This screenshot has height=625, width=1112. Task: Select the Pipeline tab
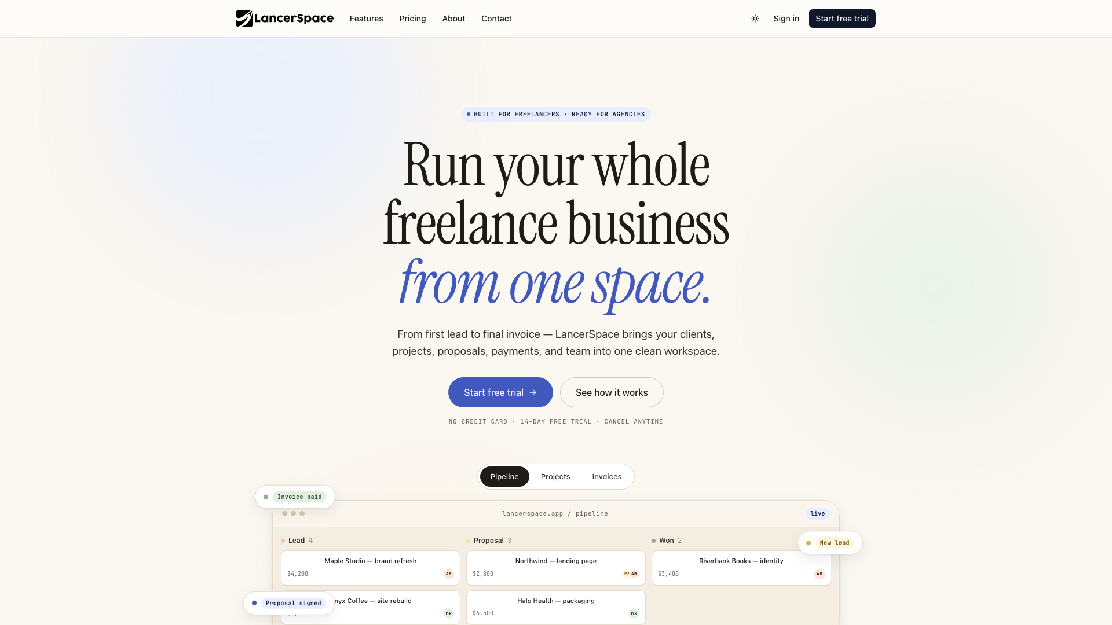[x=504, y=476]
